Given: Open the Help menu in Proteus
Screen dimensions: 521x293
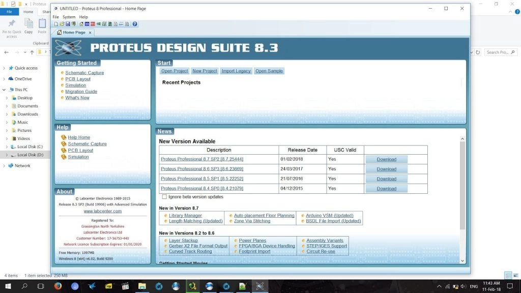Looking at the screenshot, I should tap(83, 17).
